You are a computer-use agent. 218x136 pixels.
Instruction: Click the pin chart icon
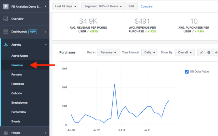pos(201,52)
